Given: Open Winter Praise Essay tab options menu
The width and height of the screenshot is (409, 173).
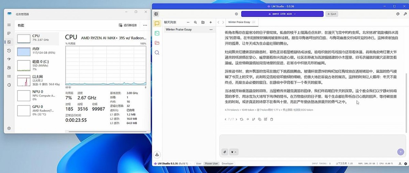Looking at the screenshot, I should [254, 22].
